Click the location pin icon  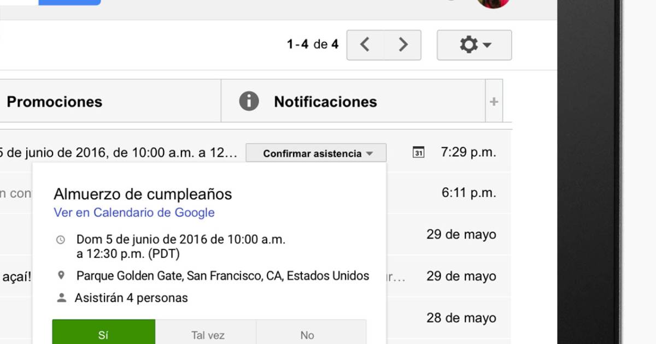tap(61, 276)
